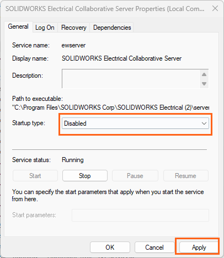Viewport: 224px width, 258px height.
Task: Close the Server Properties dialog
Action: pos(215,8)
